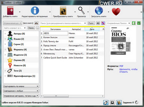
Task: Click the Секреты BIOS cover thumbnail
Action: [123, 44]
